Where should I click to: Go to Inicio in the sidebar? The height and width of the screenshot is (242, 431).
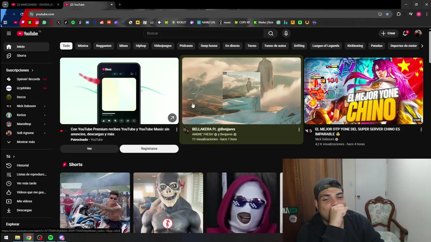(26, 47)
